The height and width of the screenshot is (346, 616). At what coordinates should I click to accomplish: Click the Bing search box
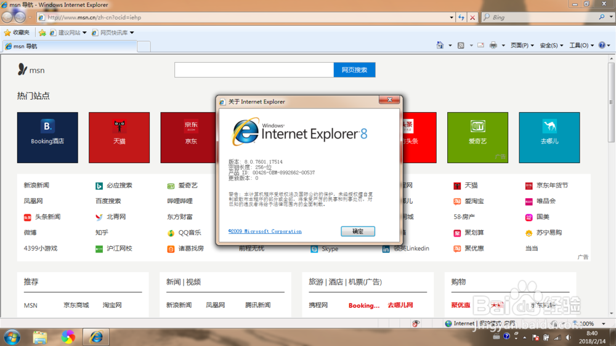(x=541, y=17)
